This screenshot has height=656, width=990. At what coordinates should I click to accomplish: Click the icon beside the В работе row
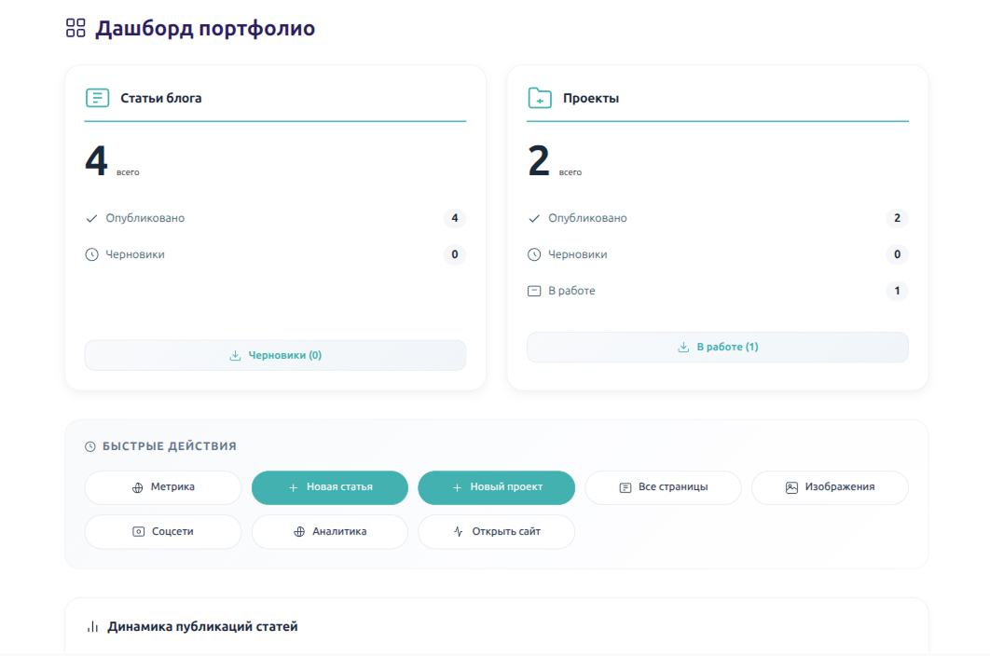tap(534, 291)
